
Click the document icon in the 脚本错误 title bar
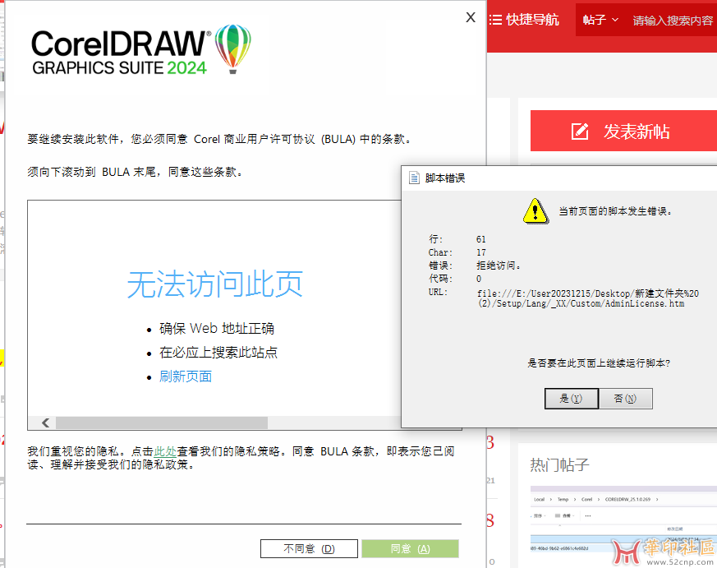414,178
